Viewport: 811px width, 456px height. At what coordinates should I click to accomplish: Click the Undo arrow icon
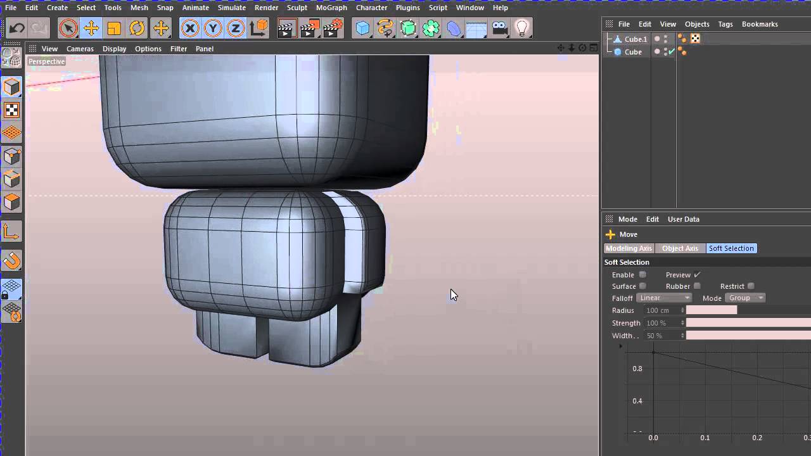[x=17, y=28]
